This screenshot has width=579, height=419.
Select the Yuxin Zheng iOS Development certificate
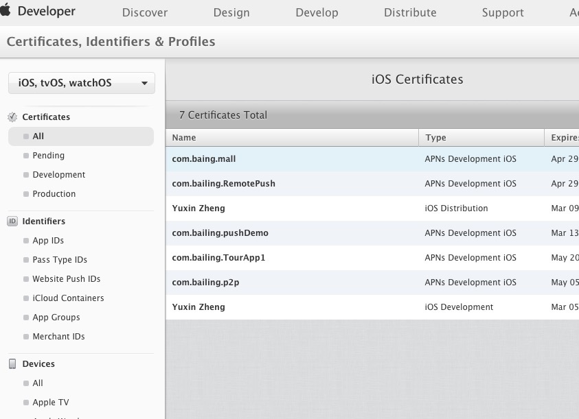[372, 307]
